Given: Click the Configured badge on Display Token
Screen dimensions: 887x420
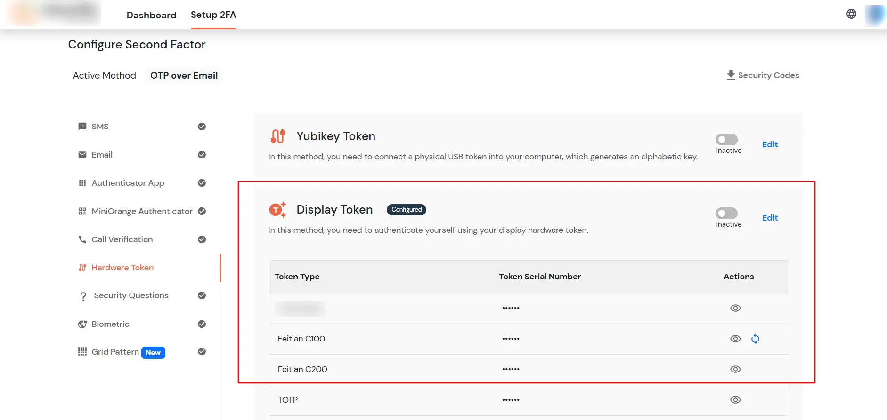Looking at the screenshot, I should pyautogui.click(x=407, y=210).
